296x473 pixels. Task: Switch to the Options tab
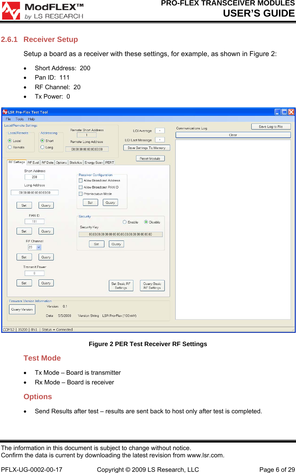(61, 162)
